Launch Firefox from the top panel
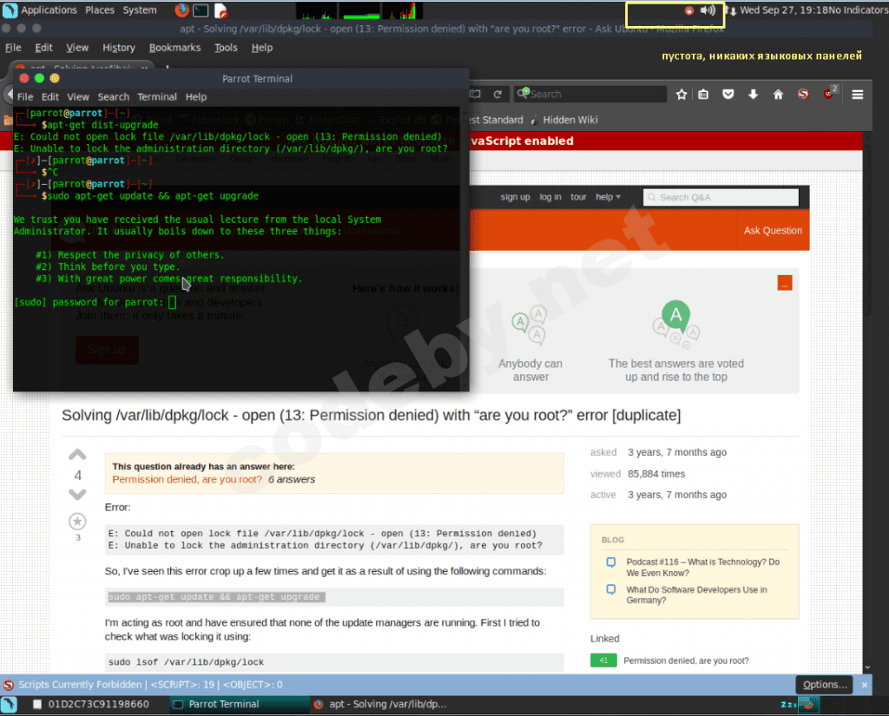This screenshot has height=716, width=889. tap(181, 10)
